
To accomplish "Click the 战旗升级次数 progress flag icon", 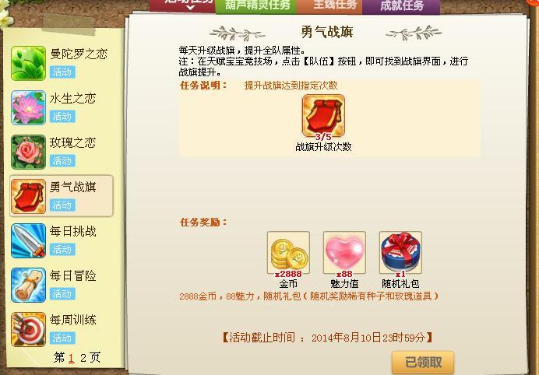I will pos(323,116).
